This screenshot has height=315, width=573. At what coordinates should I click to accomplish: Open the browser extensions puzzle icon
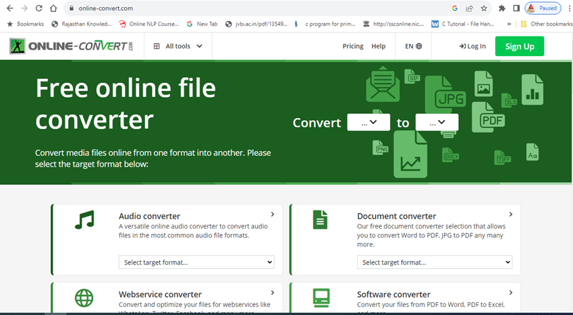501,8
